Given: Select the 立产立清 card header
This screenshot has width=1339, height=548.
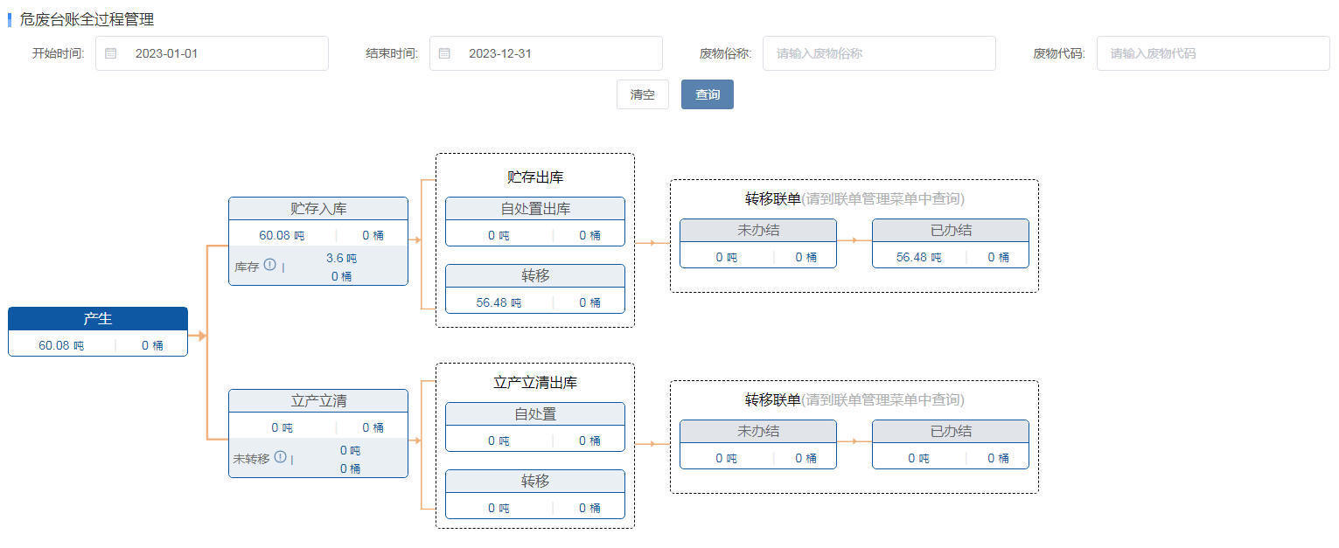Looking at the screenshot, I should [318, 401].
